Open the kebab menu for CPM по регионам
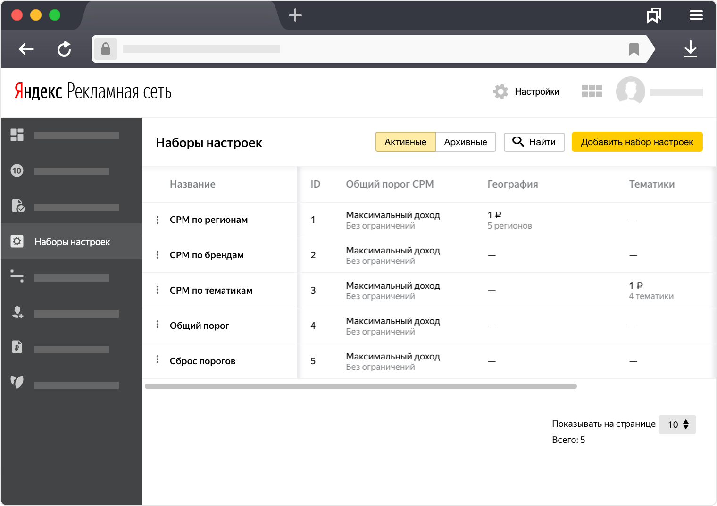 (x=158, y=220)
